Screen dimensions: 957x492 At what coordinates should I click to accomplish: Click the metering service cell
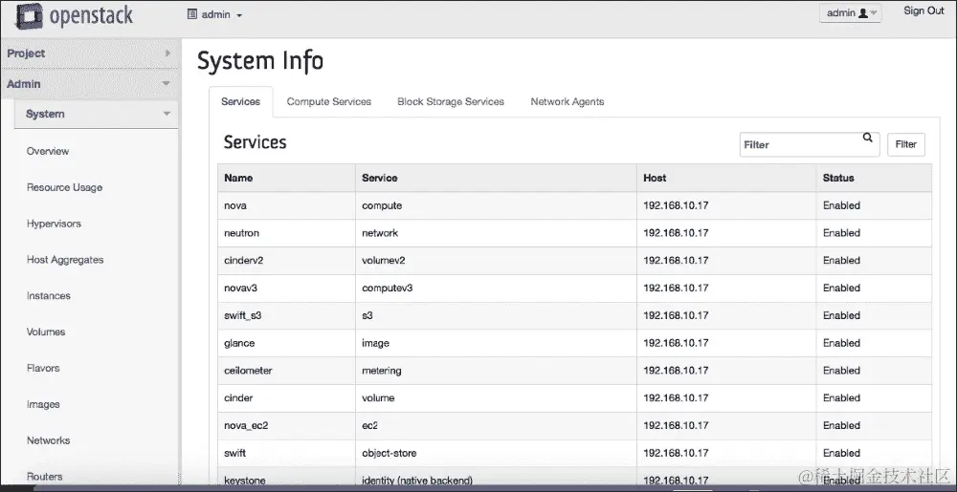click(496, 371)
